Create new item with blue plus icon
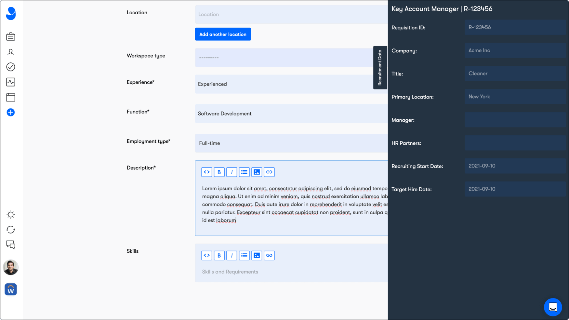 click(11, 112)
